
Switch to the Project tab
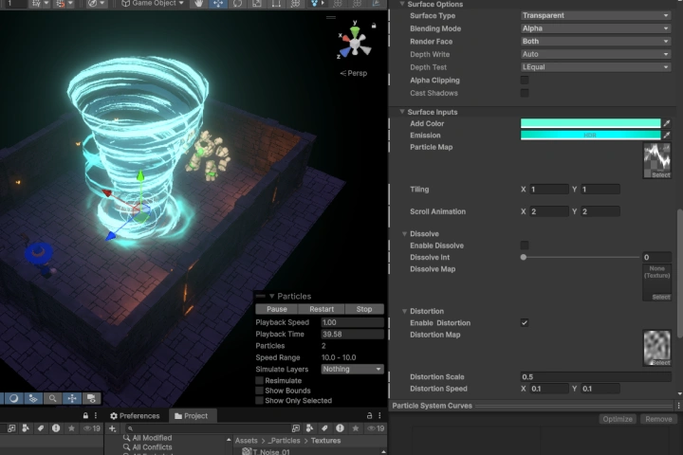tap(192, 416)
